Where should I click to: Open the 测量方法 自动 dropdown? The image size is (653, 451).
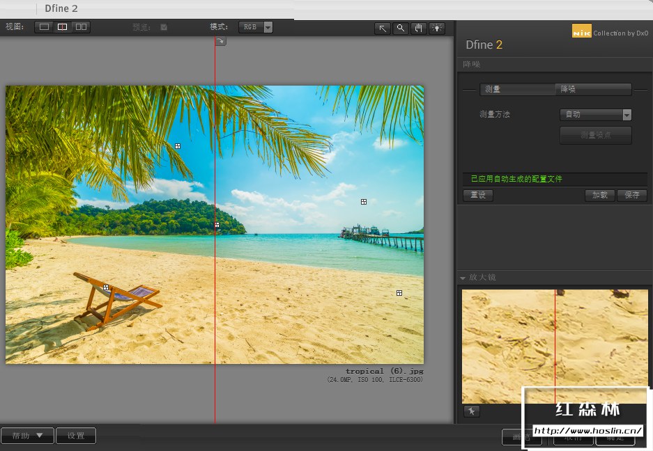tap(596, 115)
